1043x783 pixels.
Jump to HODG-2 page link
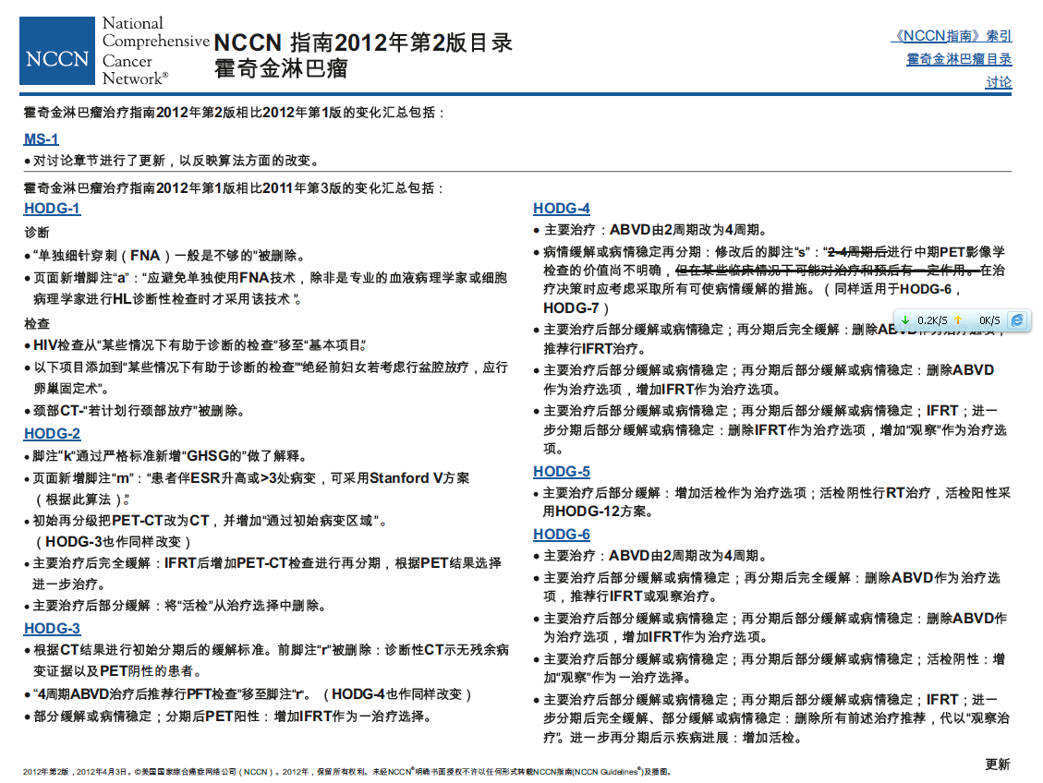[52, 433]
